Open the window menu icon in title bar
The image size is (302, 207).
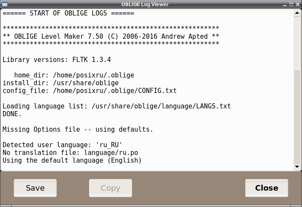(4, 4)
